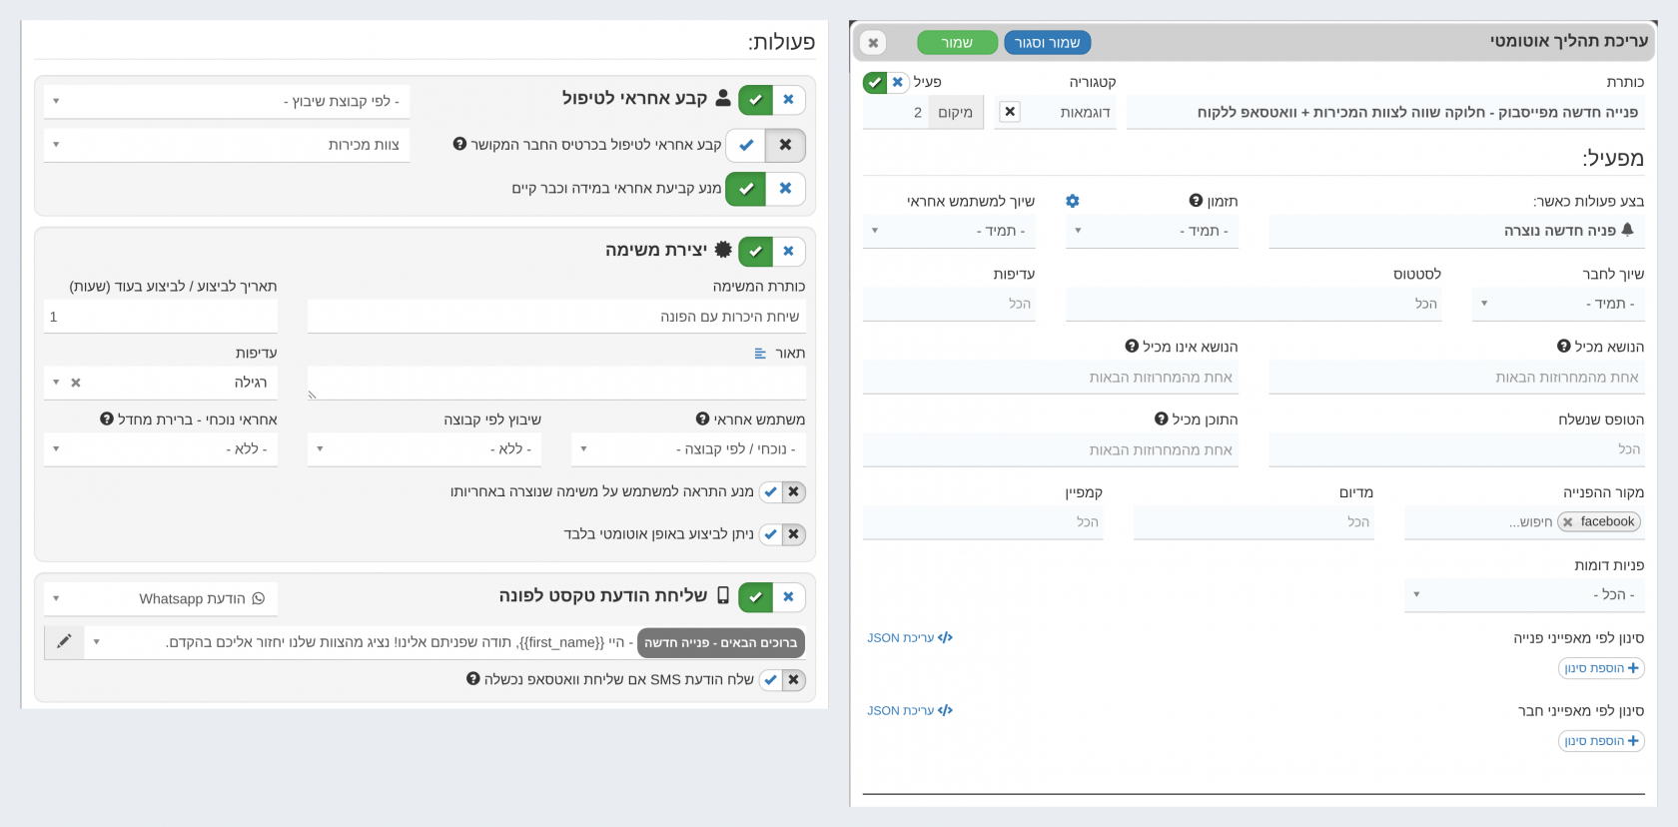This screenshot has height=827, width=1678.
Task: Toggle ניתן לביצוע באופן אוטומטי בלבד
Action: coord(782,534)
